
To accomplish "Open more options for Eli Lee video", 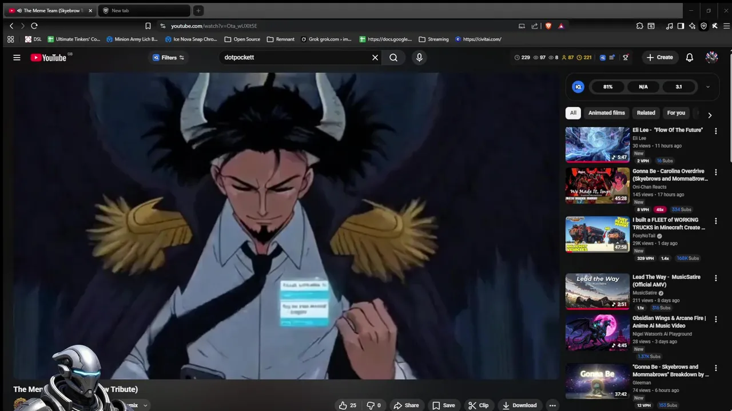I will point(715,131).
